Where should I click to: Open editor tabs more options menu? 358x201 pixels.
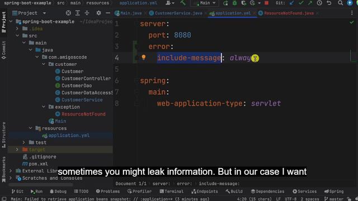pyautogui.click(x=352, y=13)
